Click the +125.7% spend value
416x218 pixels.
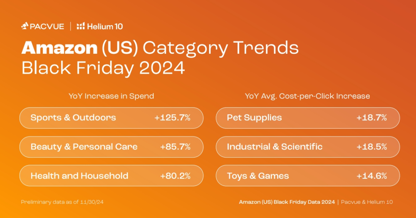coord(173,118)
